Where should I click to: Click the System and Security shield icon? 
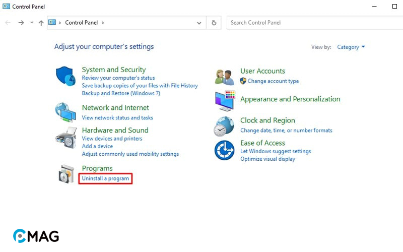(65, 77)
